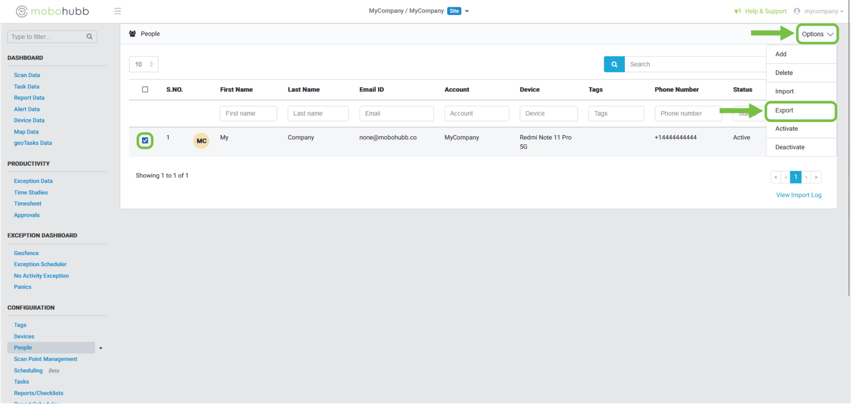Select Deactivate in the Options menu
This screenshot has height=404, width=851.
(x=789, y=147)
